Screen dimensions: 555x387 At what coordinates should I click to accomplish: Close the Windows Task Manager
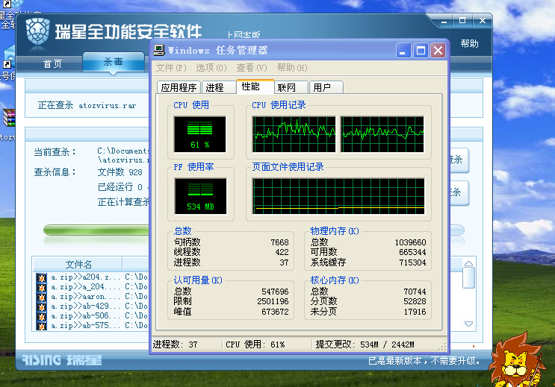click(x=438, y=51)
